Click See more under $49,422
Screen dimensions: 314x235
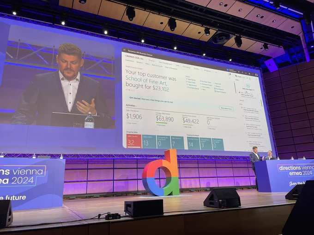187,127
